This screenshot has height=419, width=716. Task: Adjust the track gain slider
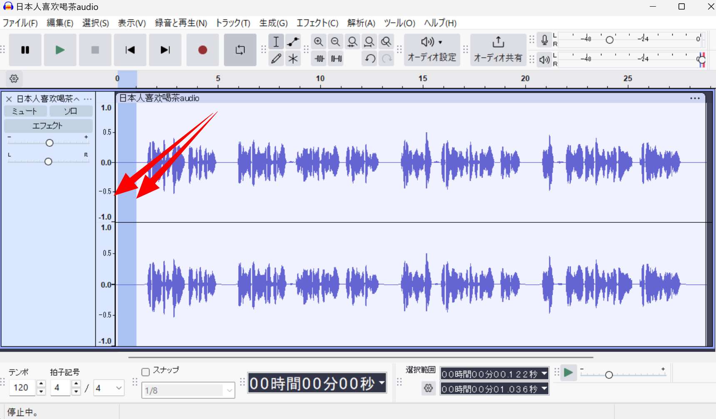point(50,143)
